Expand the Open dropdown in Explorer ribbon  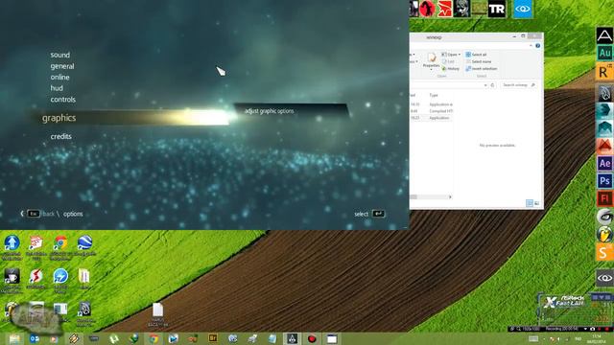click(x=451, y=55)
